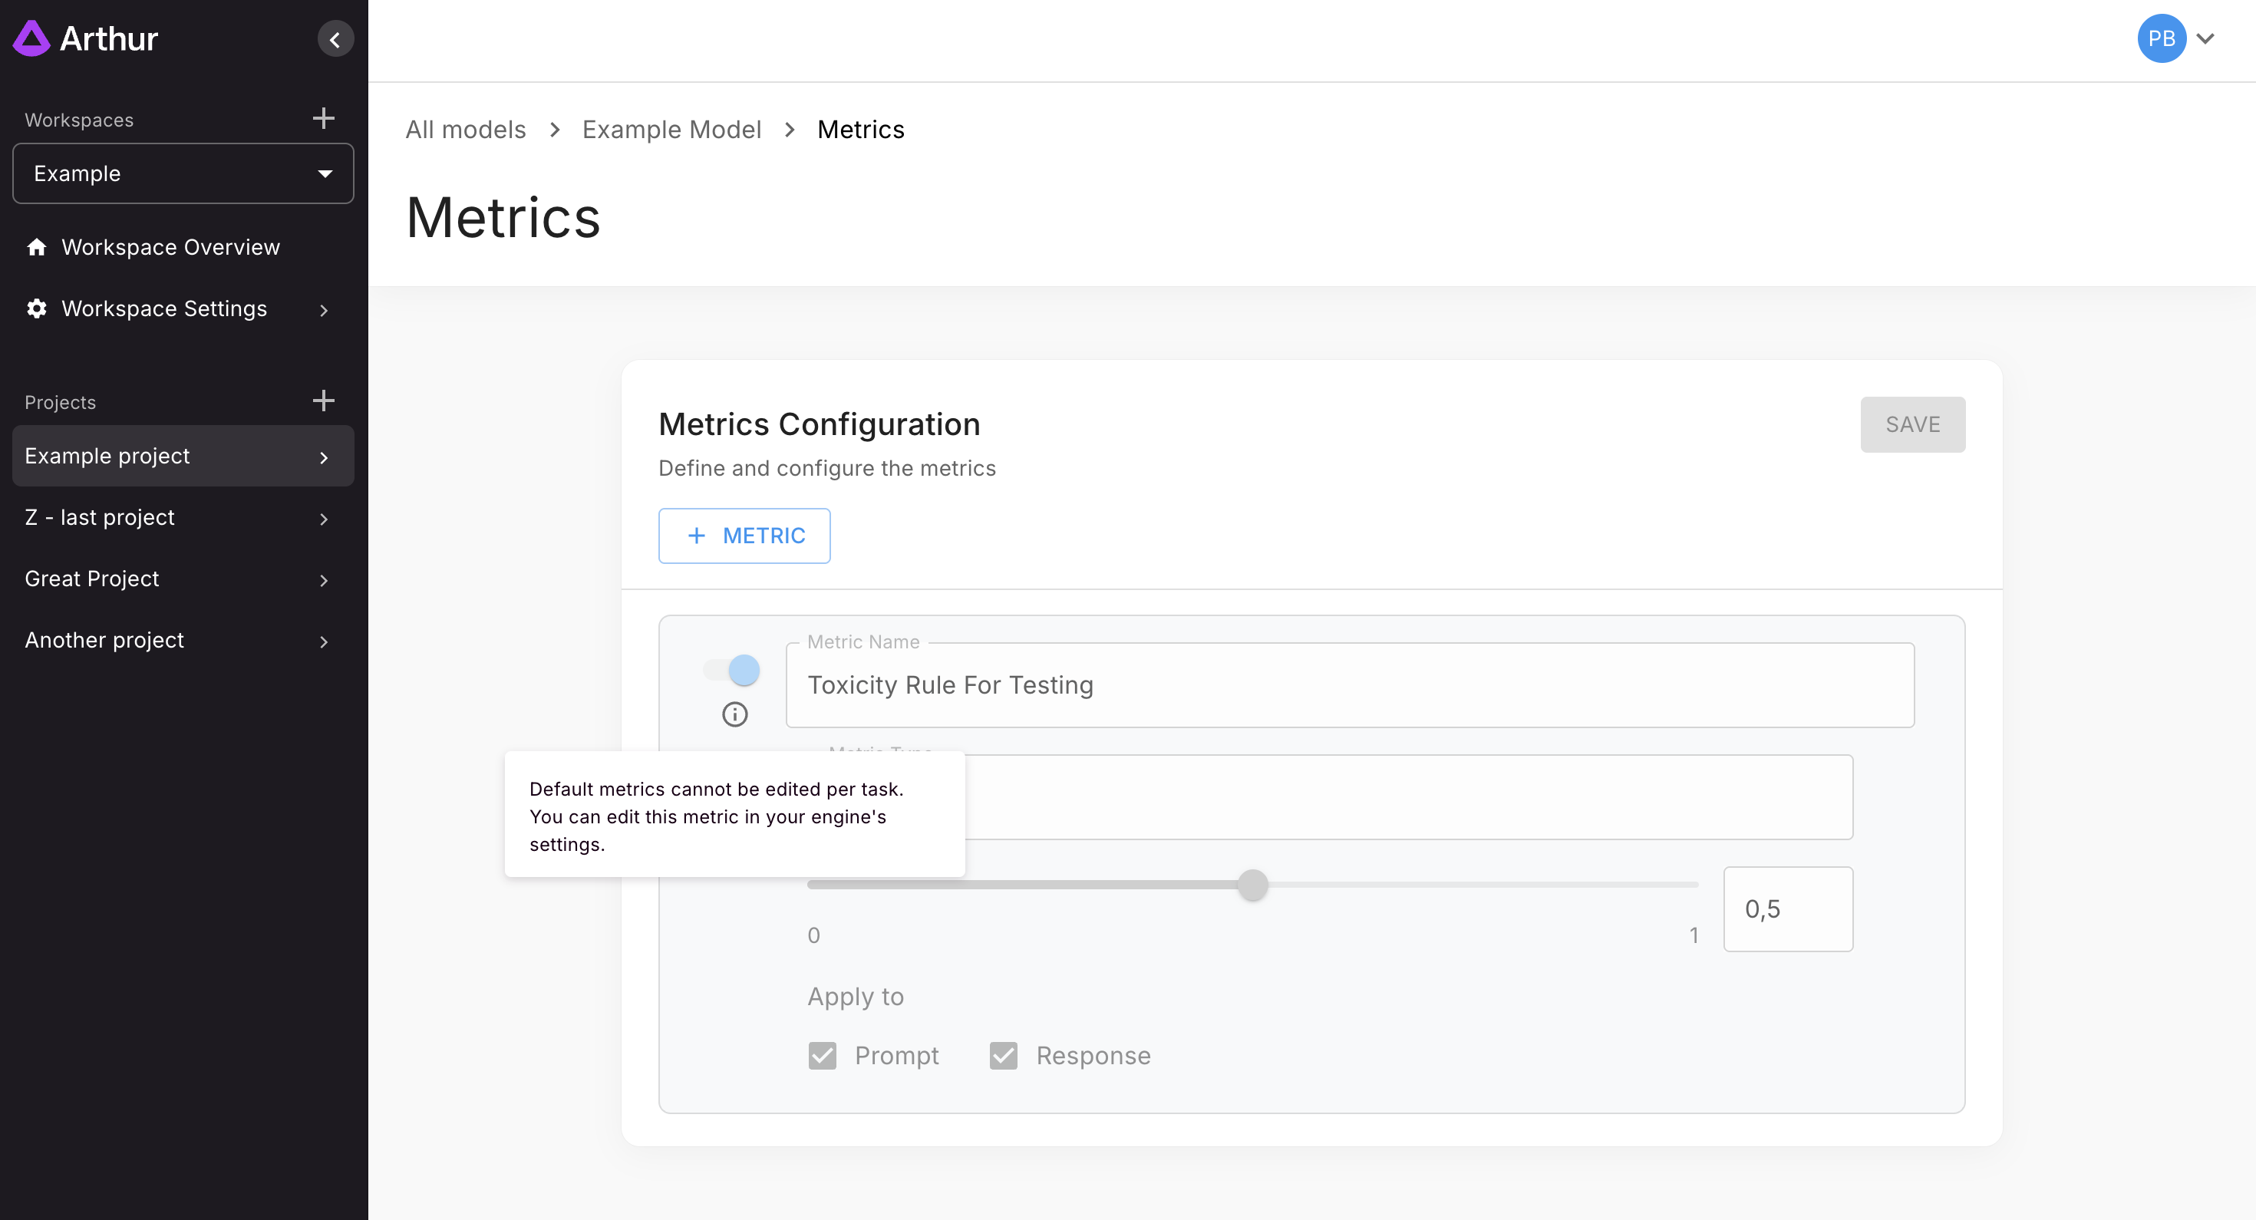Click the add METRIC button
The width and height of the screenshot is (2256, 1220).
[x=744, y=536]
